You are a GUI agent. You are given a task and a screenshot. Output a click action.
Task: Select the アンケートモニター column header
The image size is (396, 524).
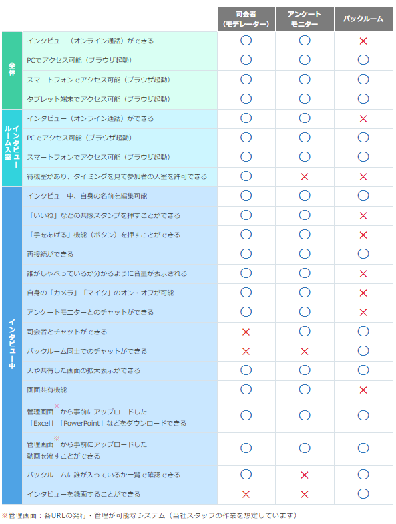pyautogui.click(x=305, y=19)
